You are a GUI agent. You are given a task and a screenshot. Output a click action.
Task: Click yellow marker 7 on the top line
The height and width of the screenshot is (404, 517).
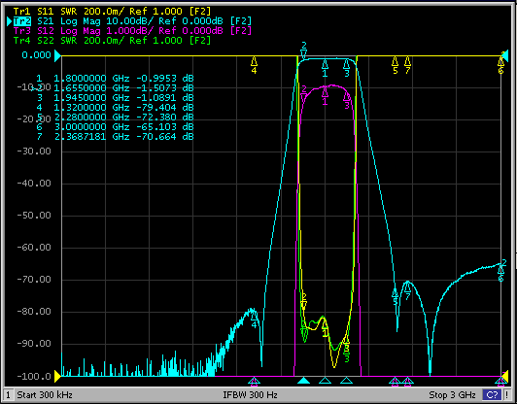407,65
